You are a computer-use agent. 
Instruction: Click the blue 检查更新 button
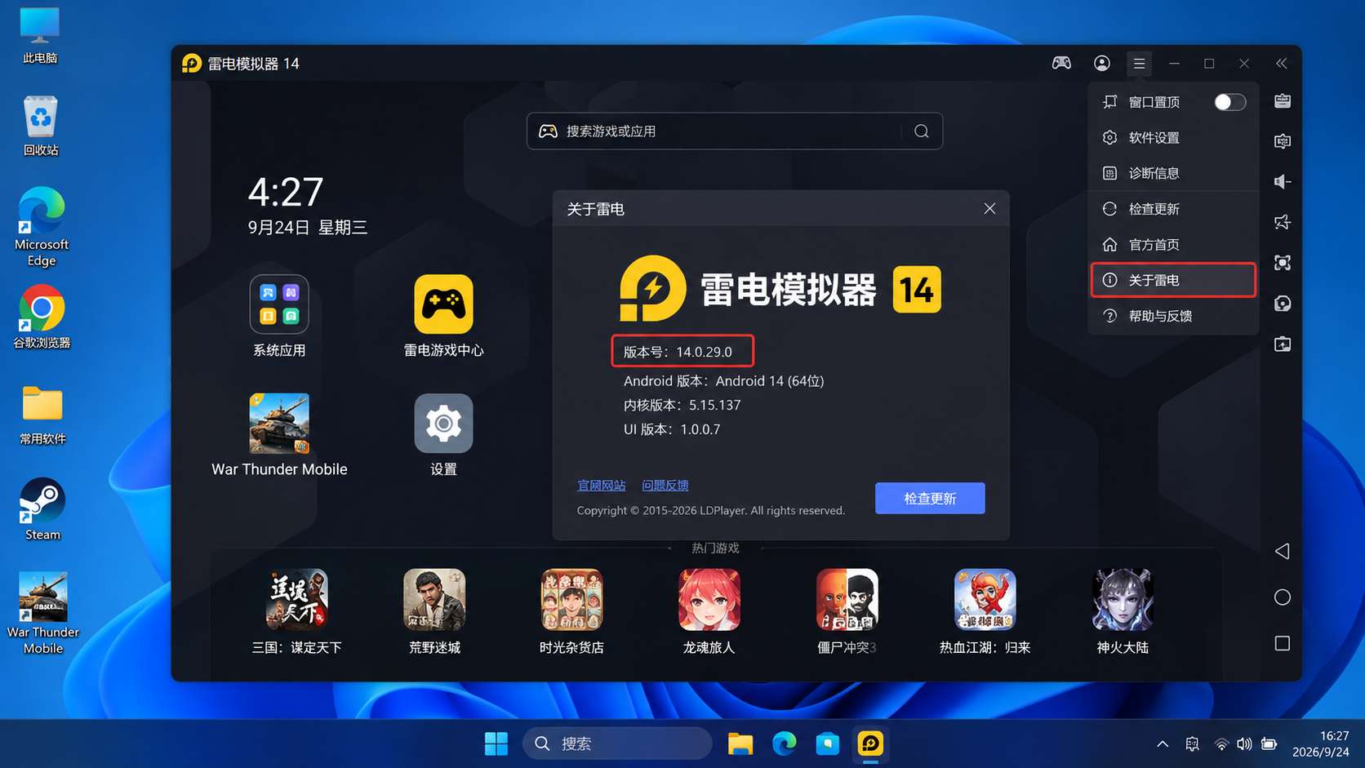(930, 498)
